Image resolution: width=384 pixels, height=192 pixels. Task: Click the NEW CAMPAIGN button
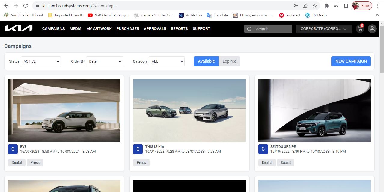(x=351, y=61)
